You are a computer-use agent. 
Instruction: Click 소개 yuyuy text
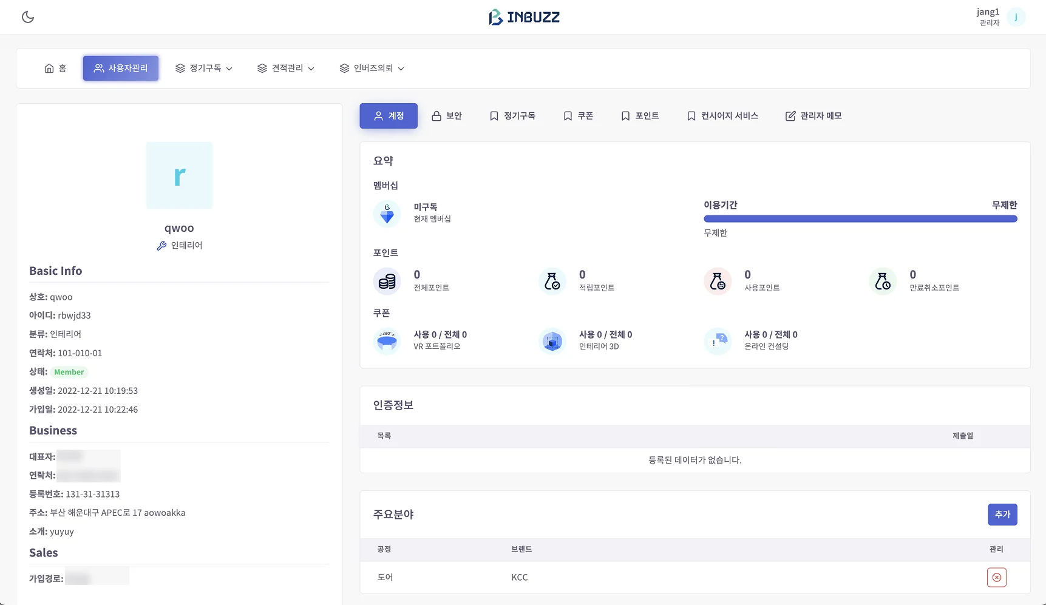pyautogui.click(x=52, y=532)
